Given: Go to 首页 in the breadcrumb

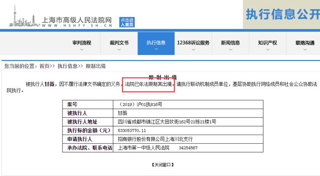Looking at the screenshot, I should pyautogui.click(x=44, y=66).
